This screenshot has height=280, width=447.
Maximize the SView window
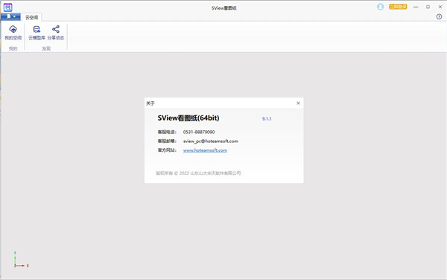click(428, 7)
